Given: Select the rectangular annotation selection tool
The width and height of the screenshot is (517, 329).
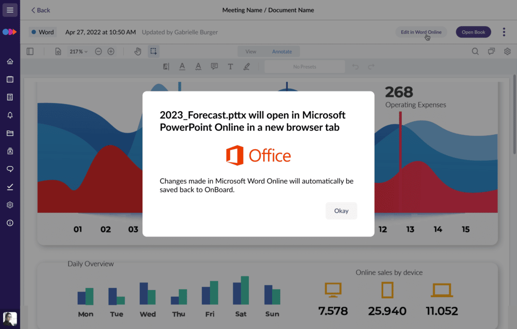Looking at the screenshot, I should click(153, 51).
